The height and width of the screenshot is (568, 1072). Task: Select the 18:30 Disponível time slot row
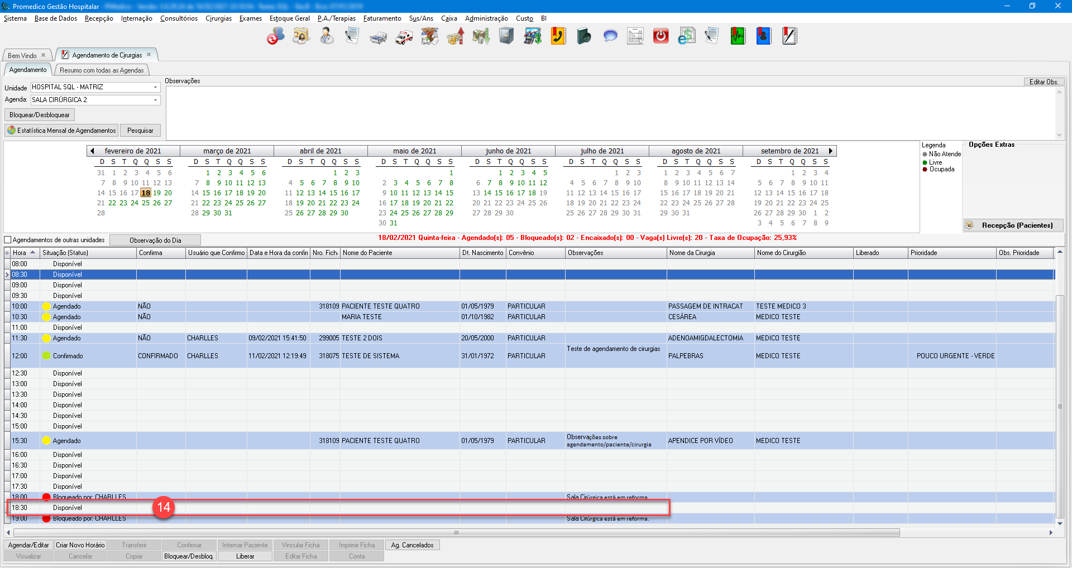(x=67, y=508)
